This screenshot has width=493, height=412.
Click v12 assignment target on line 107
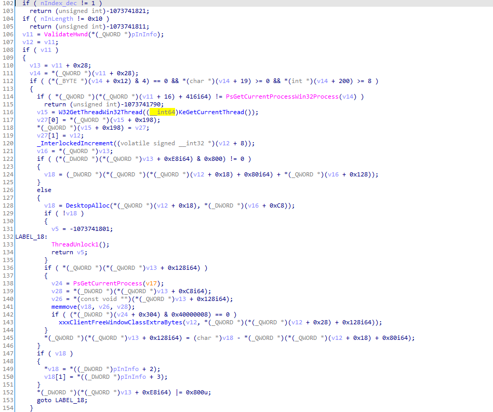28,42
